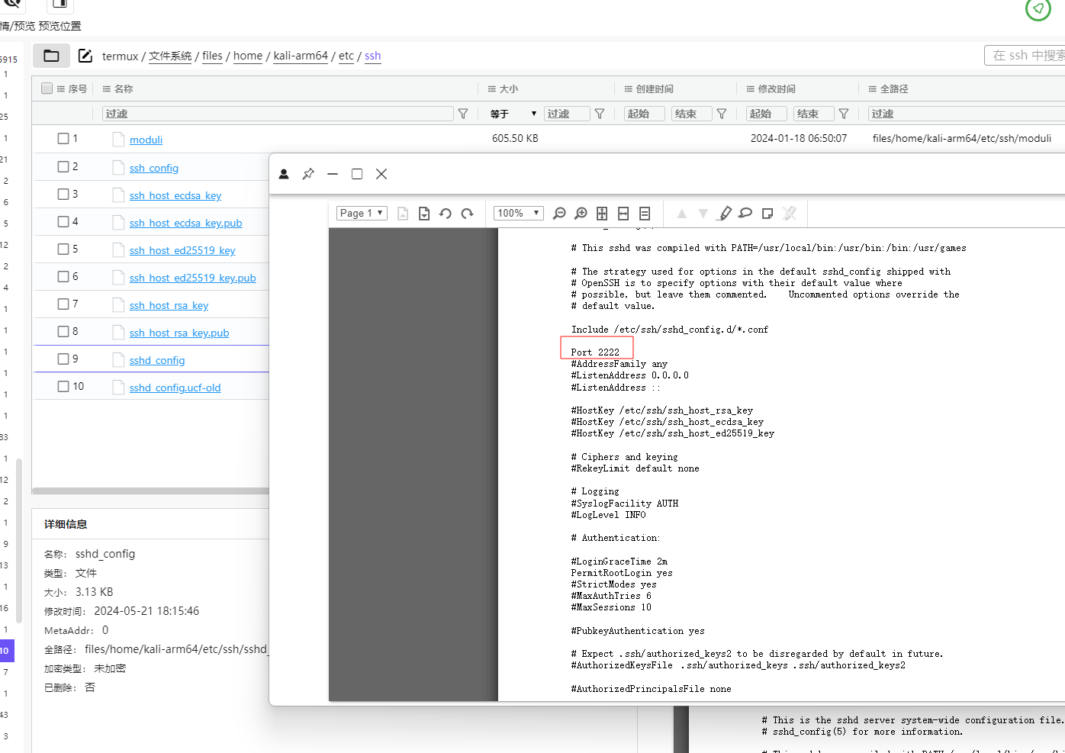Open the ssh_host_rsa_key file link
The image size is (1065, 753).
169,305
